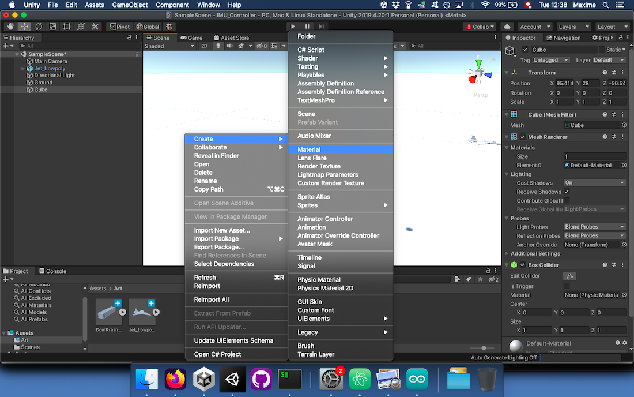Lock the Hierarchy panel
Screen dimensions: 634x397
point(129,38)
